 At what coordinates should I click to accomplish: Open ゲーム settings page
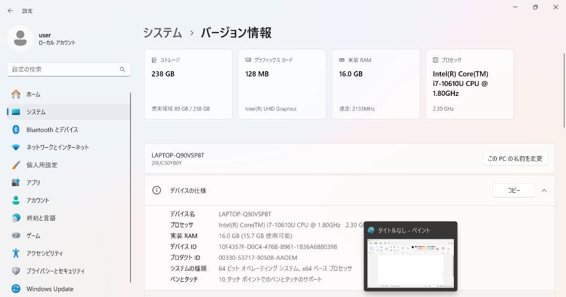click(x=69, y=236)
